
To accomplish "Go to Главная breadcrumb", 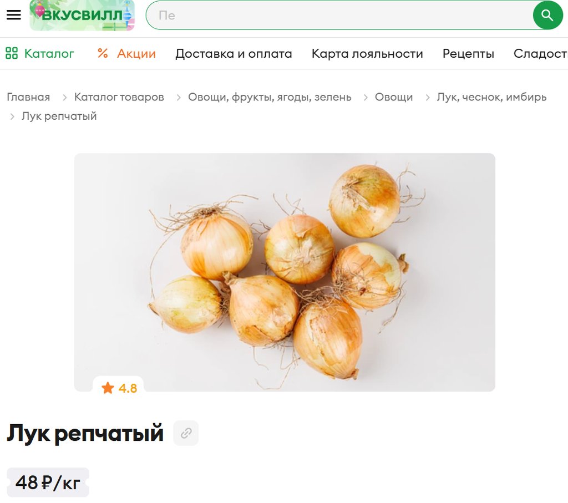I will pos(28,97).
